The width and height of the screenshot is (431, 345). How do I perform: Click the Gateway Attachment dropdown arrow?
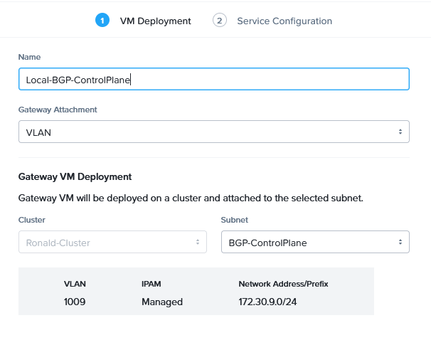[x=400, y=132]
